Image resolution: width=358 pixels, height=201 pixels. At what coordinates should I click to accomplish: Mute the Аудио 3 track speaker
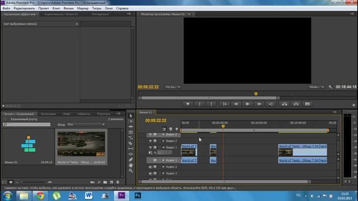(x=150, y=174)
